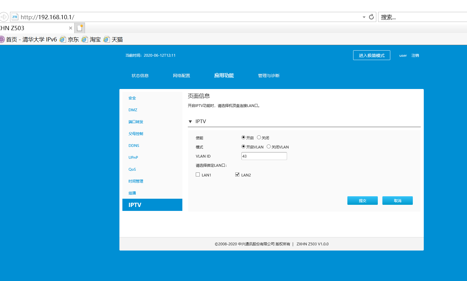
Task: Click the browser refresh icon
Action: [x=371, y=17]
